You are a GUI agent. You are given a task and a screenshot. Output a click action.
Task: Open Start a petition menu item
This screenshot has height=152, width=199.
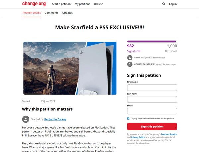(61, 4)
